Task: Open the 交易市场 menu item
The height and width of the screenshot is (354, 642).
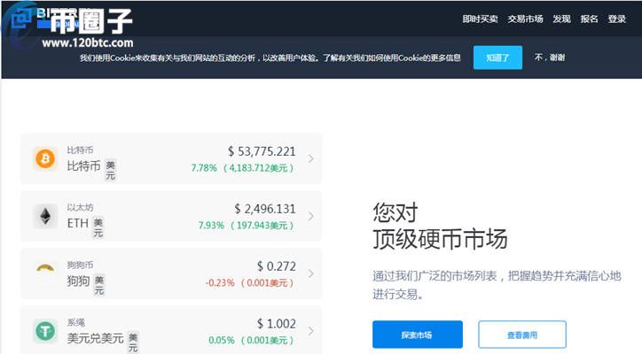Action: coord(525,19)
